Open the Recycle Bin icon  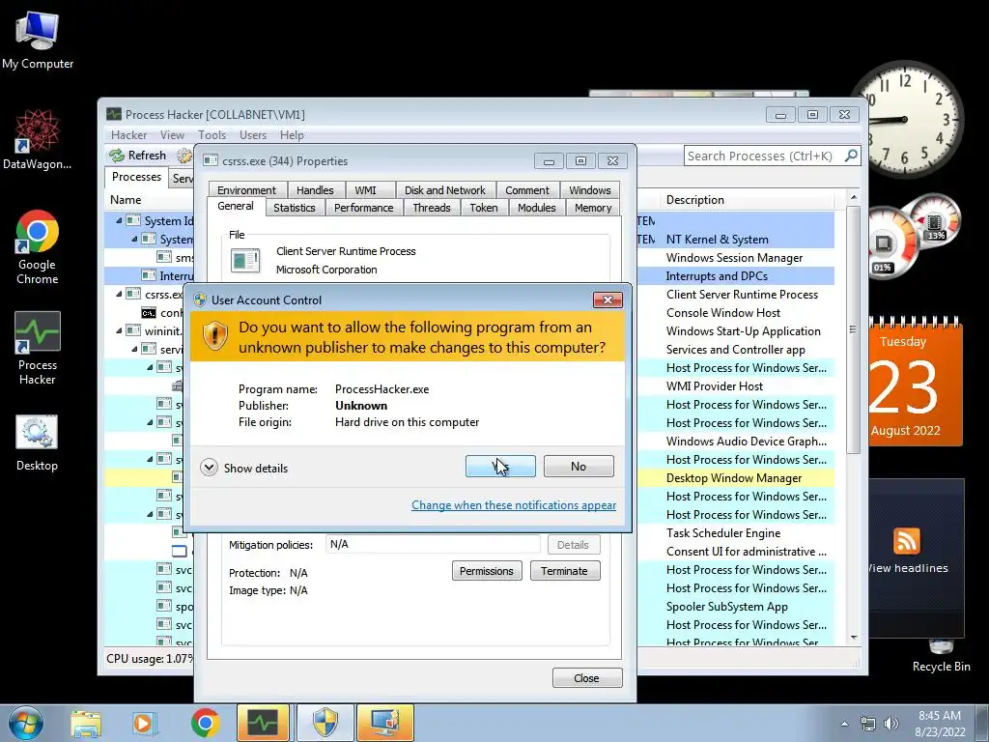click(x=941, y=656)
